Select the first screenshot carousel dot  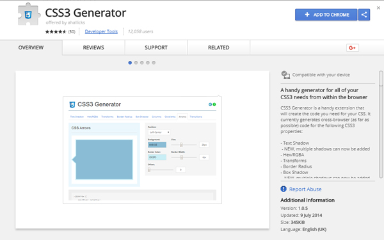(130, 63)
